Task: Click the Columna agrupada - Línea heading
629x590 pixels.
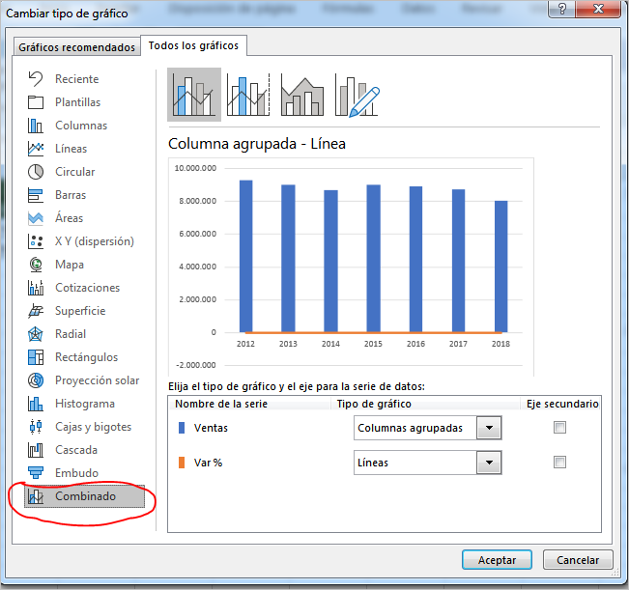Action: (x=257, y=144)
